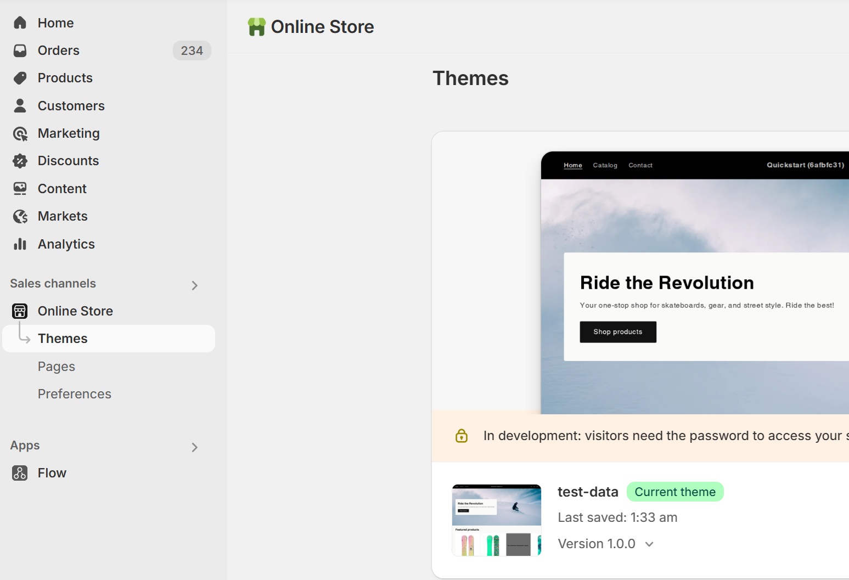
Task: Click Shop products button in theme preview
Action: [x=618, y=332]
